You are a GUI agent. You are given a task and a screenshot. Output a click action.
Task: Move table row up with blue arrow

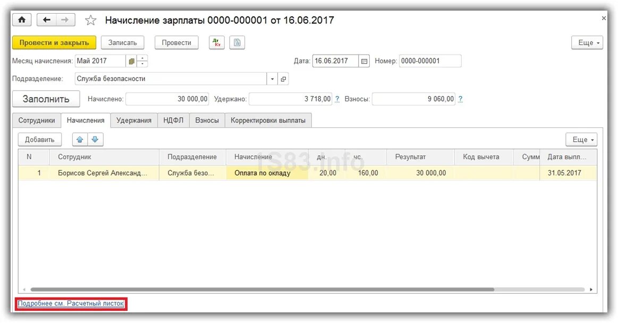pos(80,139)
